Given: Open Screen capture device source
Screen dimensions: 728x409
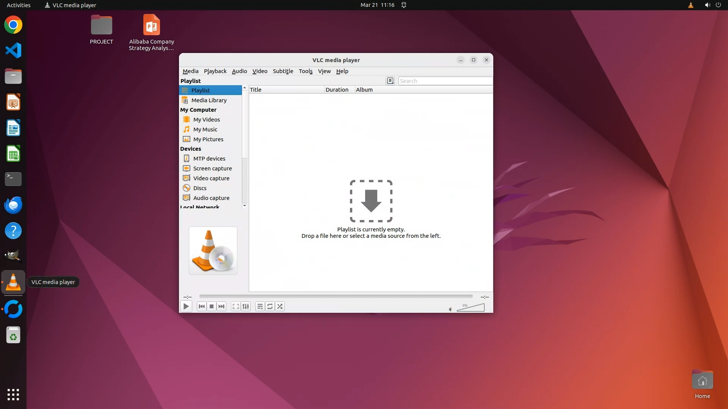Looking at the screenshot, I should point(212,168).
